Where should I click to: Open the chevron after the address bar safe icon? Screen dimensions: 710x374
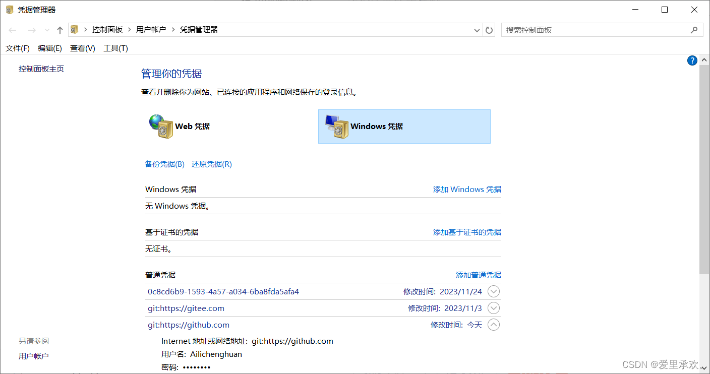(x=85, y=30)
